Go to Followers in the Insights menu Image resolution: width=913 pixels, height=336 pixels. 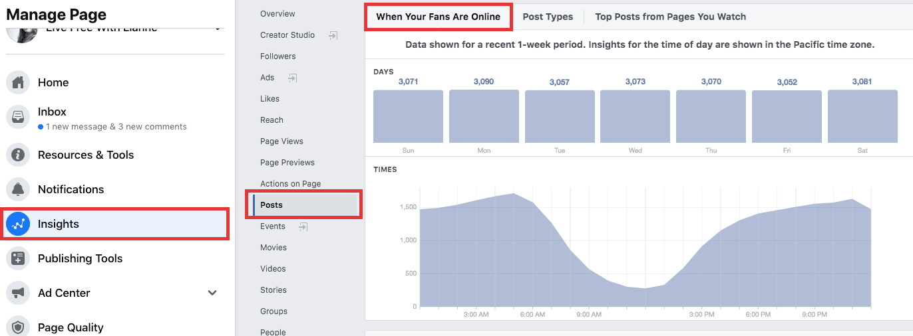277,56
